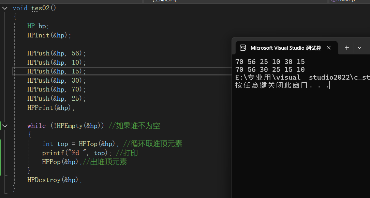Click the console terminal icon on tab
Image resolution: width=370 pixels, height=198 pixels.
click(x=243, y=48)
